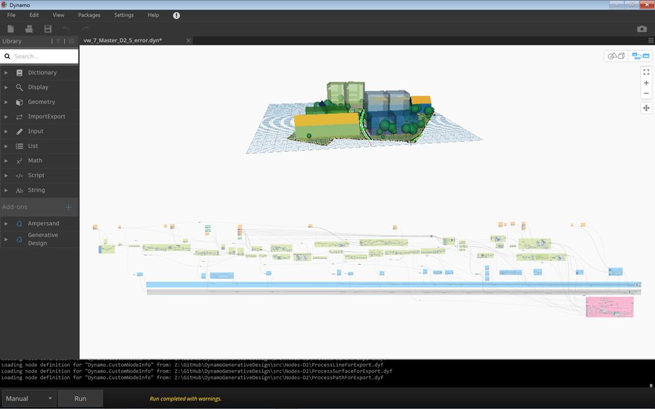Image resolution: width=655 pixels, height=409 pixels.
Task: Open the Settings menu
Action: (x=124, y=15)
